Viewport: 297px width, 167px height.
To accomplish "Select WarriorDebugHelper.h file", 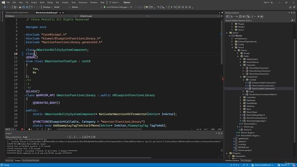I will [x=256, y=115].
